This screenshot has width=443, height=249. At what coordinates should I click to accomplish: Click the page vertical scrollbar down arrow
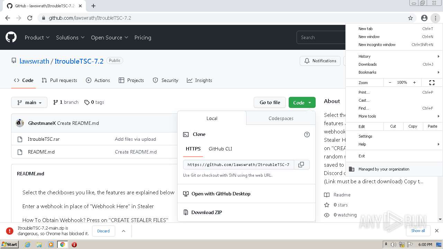pos(440,219)
